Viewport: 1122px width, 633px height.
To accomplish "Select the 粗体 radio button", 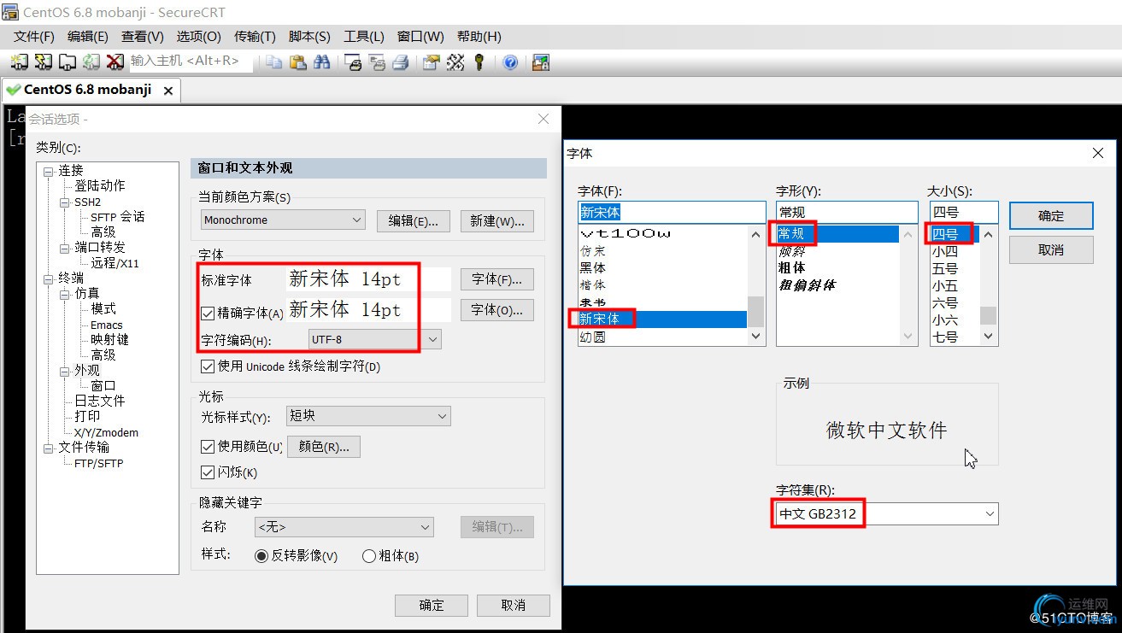I will point(369,556).
